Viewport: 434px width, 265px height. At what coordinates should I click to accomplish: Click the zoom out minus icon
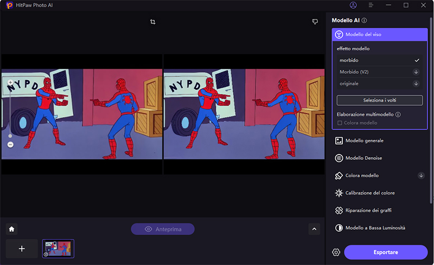(10, 145)
